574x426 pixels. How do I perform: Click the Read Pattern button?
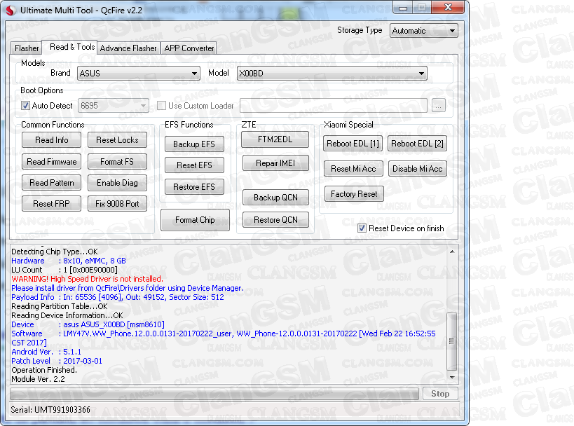52,183
